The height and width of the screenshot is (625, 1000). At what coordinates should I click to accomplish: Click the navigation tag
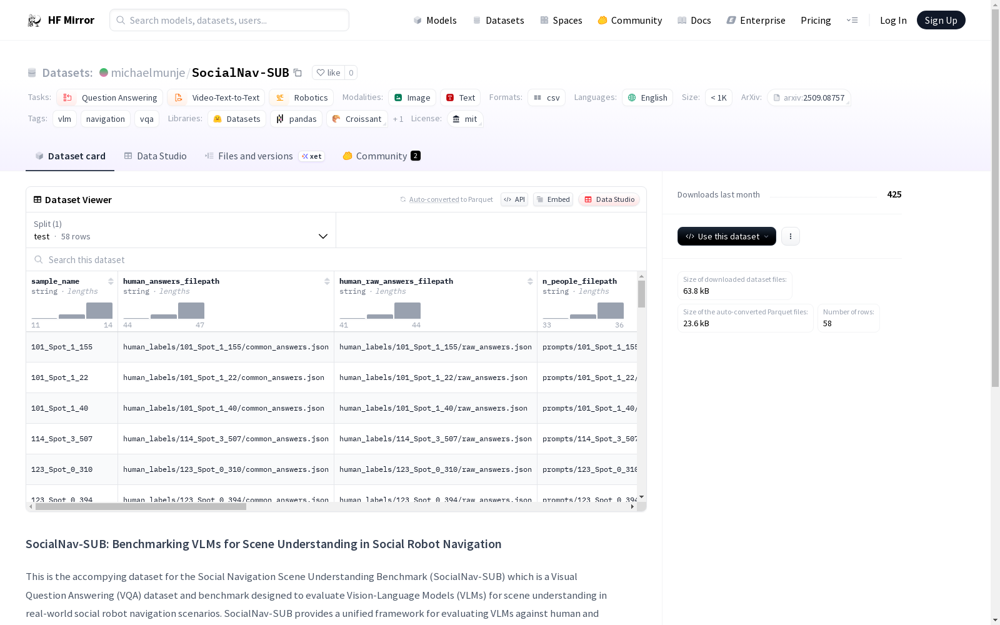pos(106,119)
